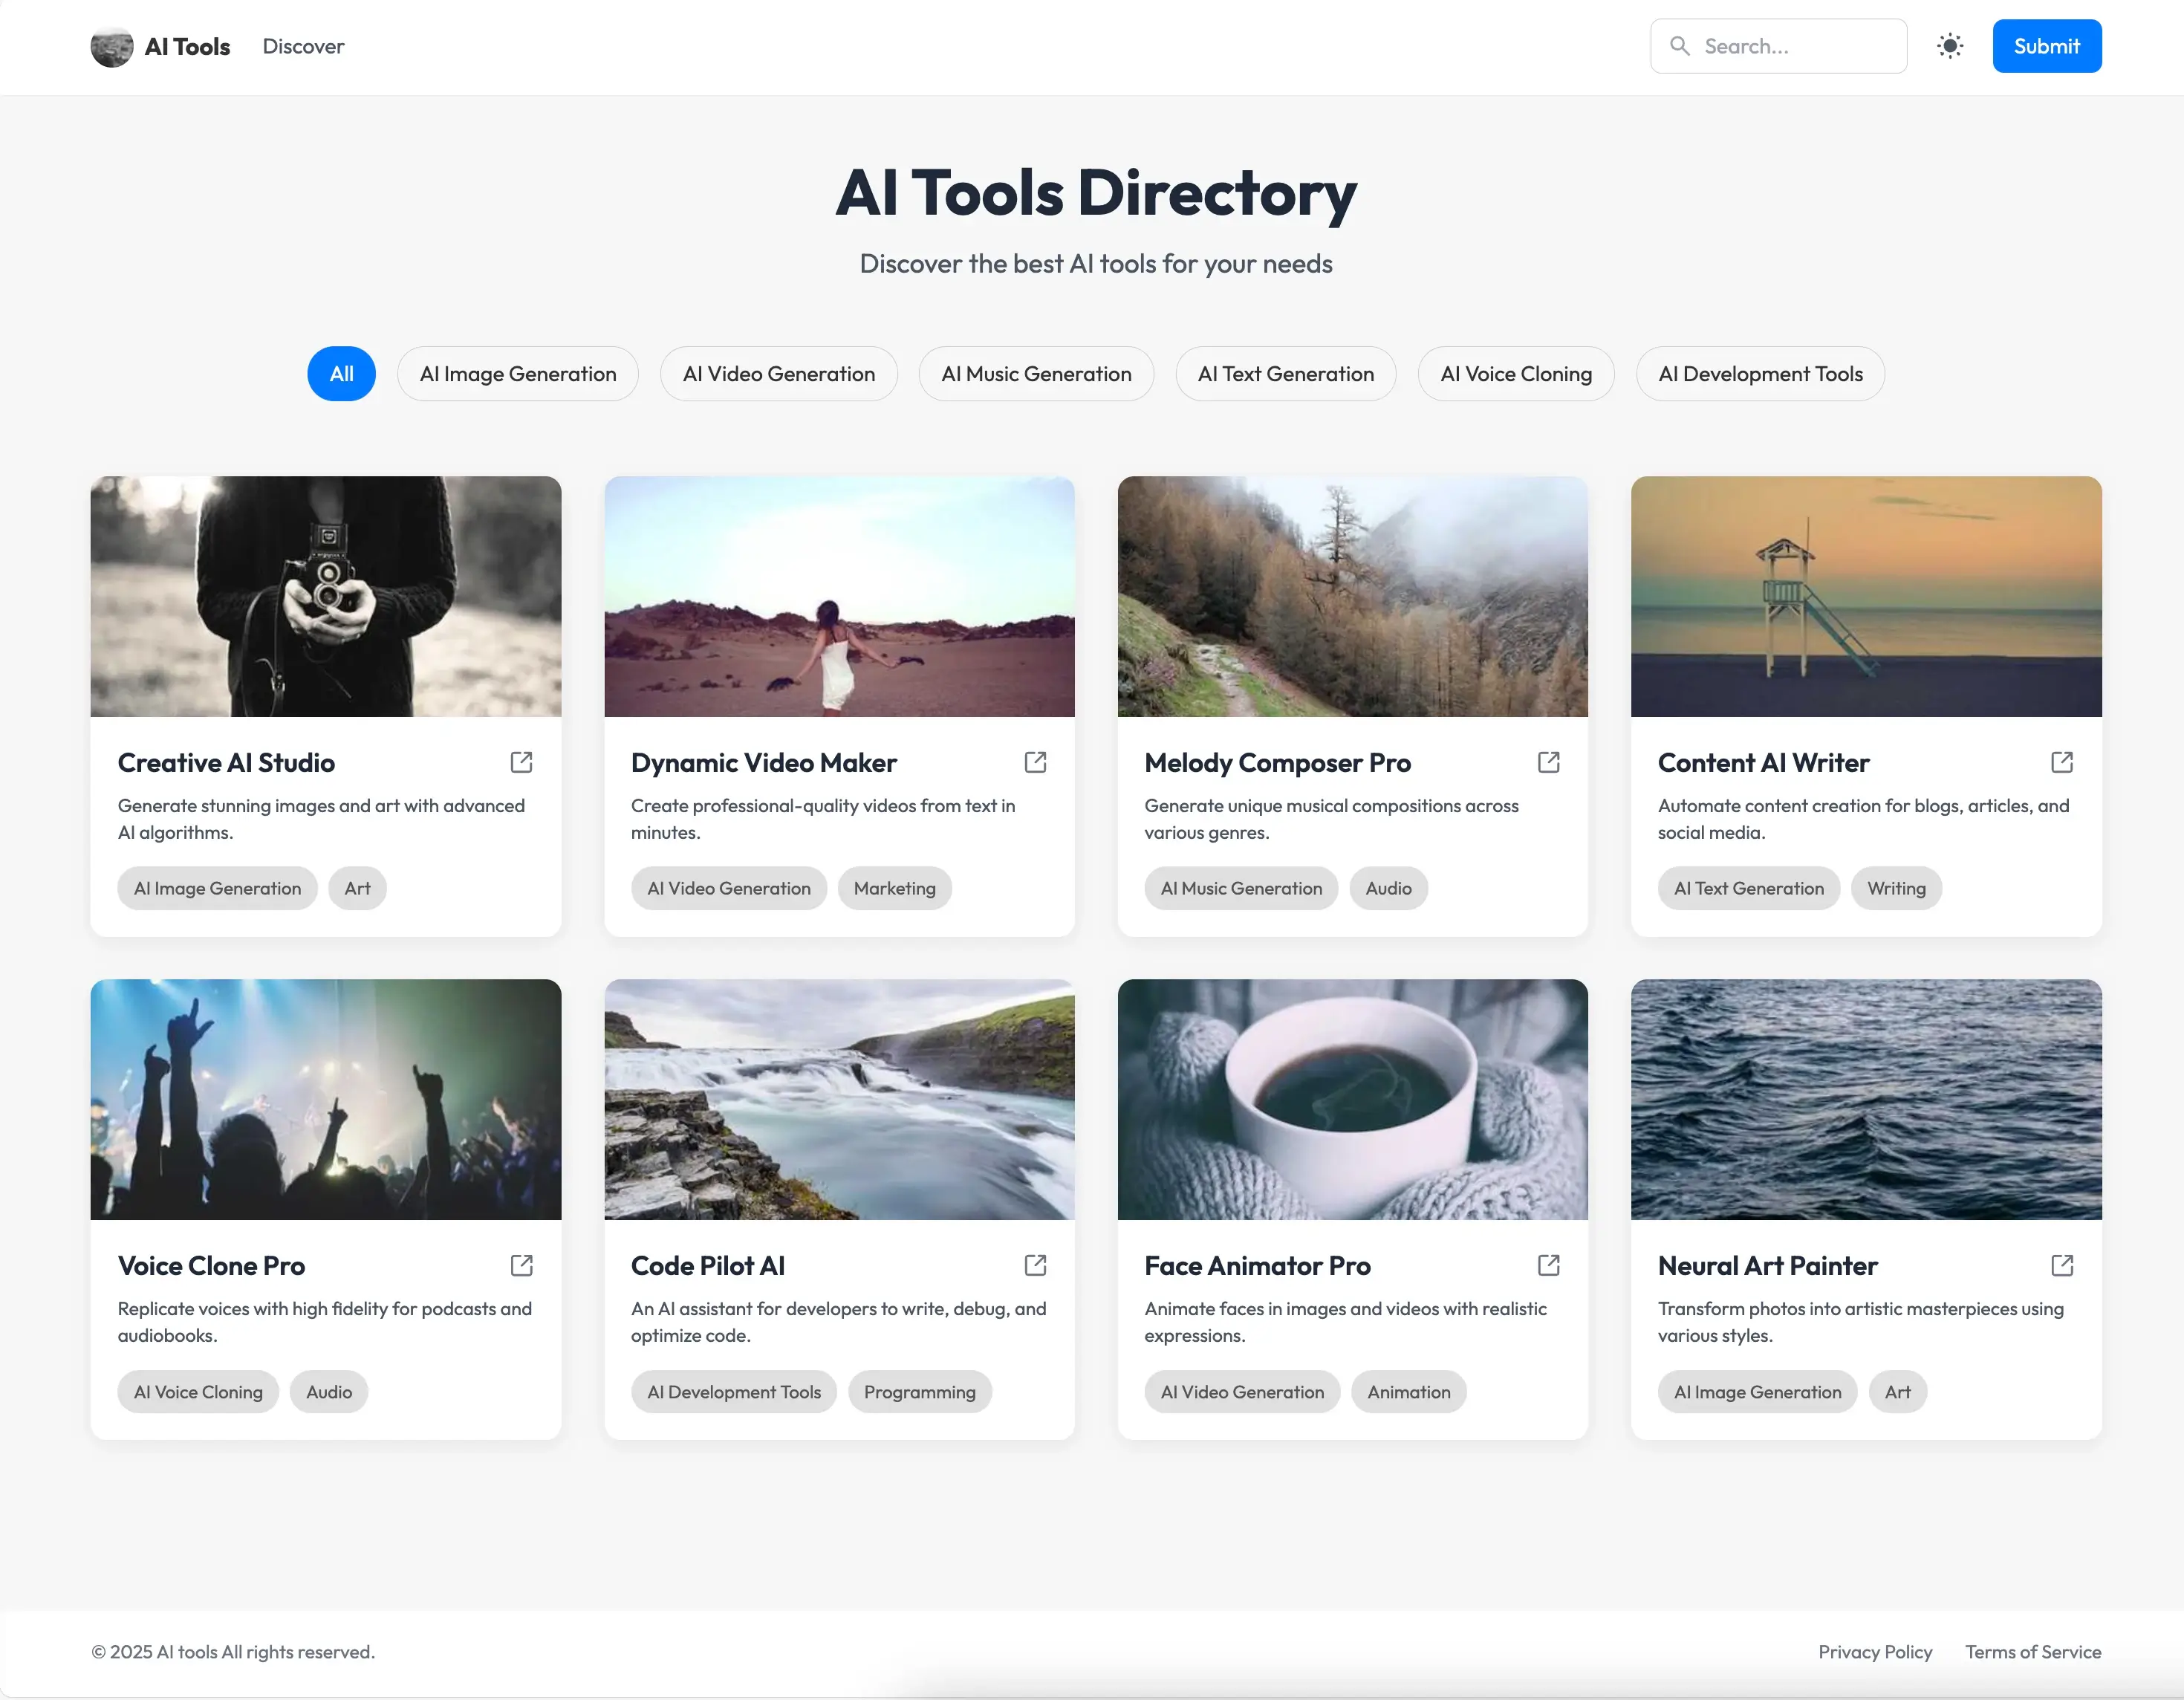Open external link for Voice Clone Pro
This screenshot has height=1700, width=2184.
point(521,1265)
